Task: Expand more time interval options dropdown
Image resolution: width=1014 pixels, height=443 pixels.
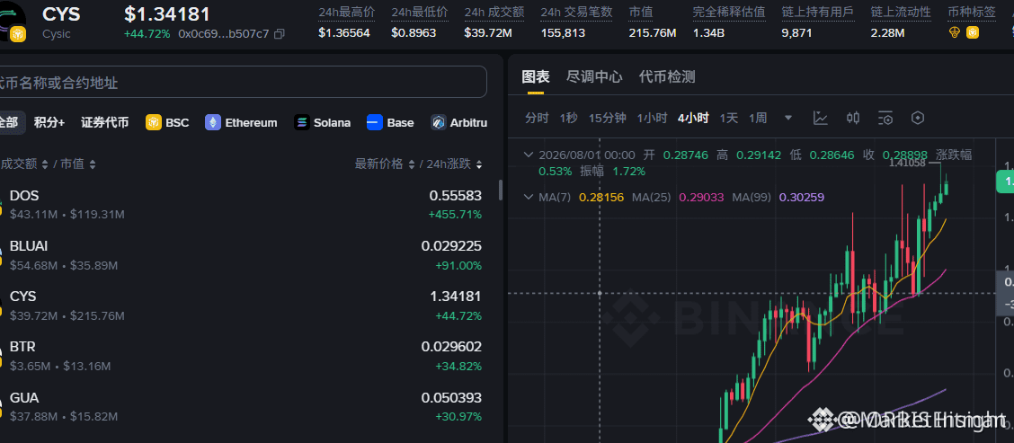Action: [788, 118]
